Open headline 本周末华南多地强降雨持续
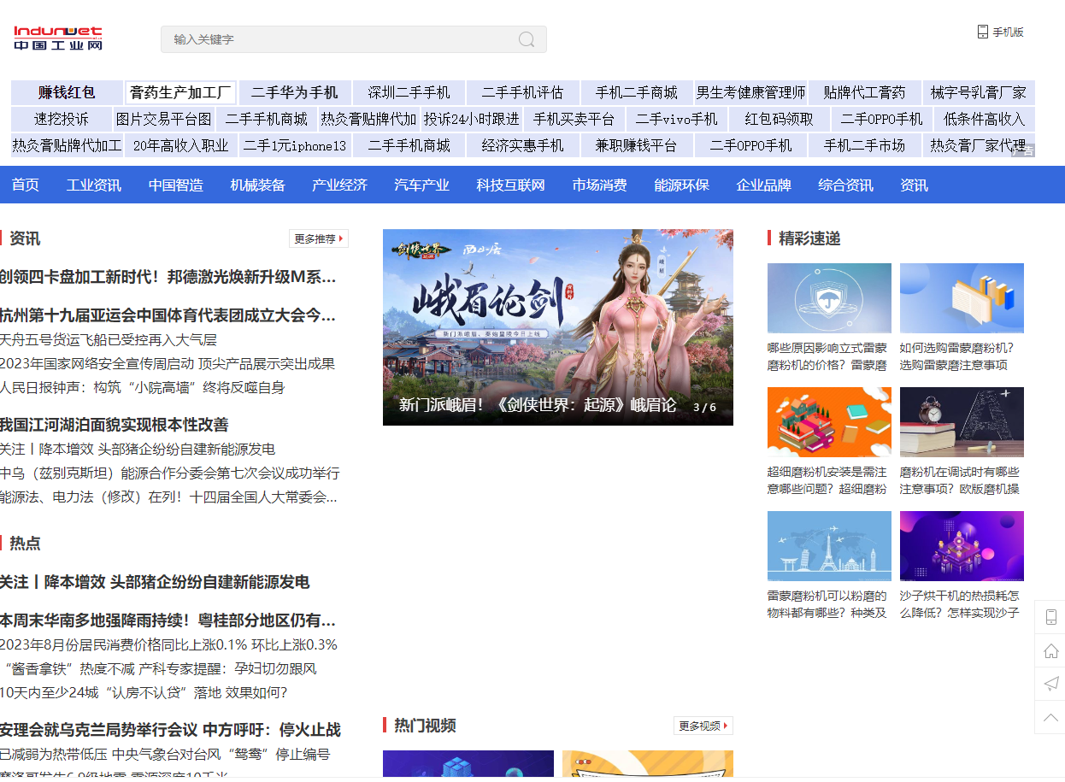 tap(168, 620)
